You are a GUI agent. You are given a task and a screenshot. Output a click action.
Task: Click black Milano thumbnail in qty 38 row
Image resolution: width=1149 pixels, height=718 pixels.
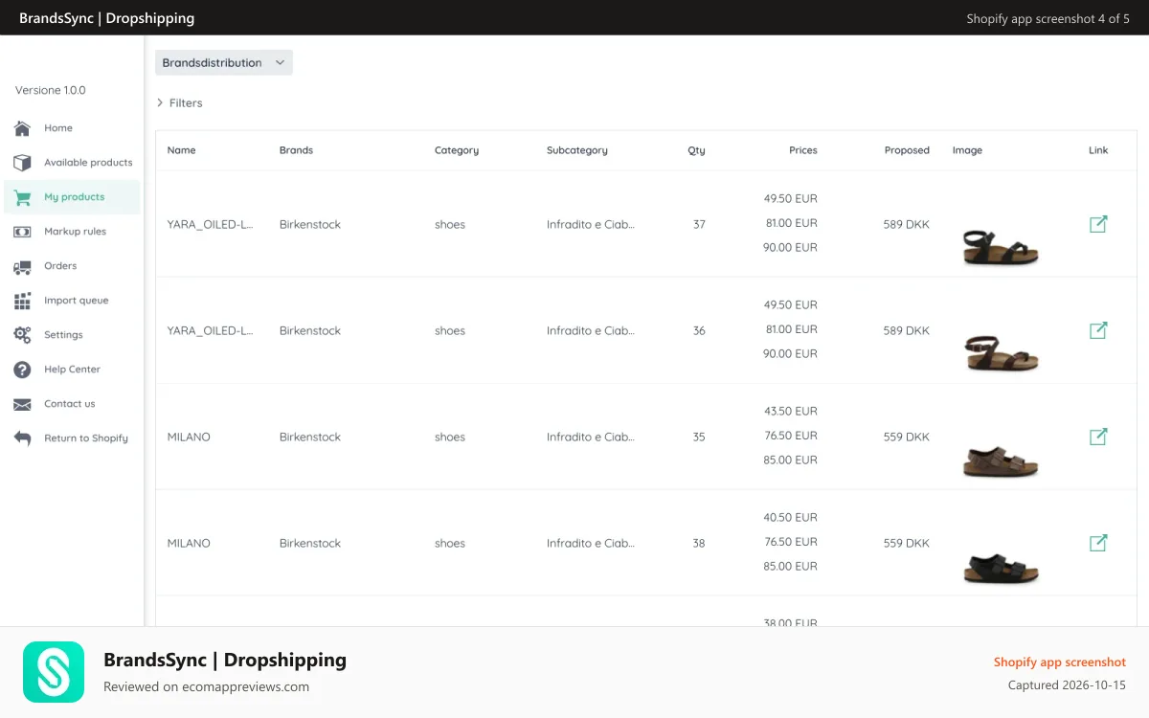coord(1001,568)
